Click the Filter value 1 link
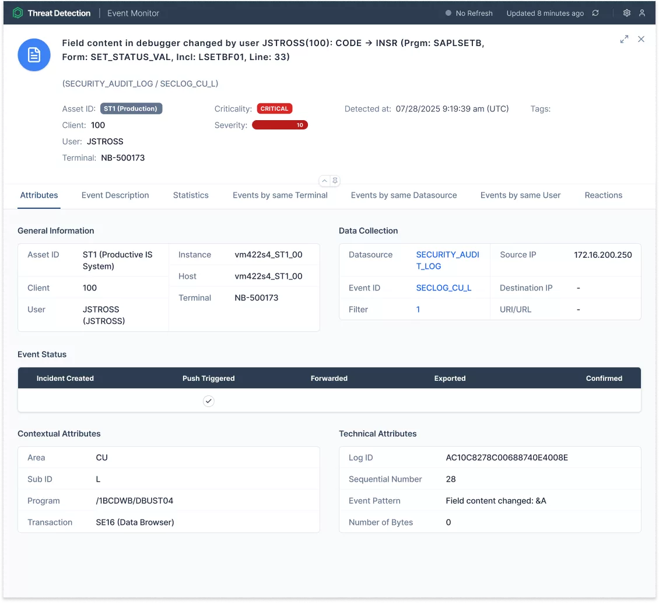The height and width of the screenshot is (603, 659). pyautogui.click(x=418, y=309)
